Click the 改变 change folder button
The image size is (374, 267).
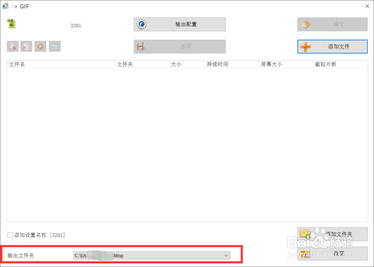(x=332, y=254)
